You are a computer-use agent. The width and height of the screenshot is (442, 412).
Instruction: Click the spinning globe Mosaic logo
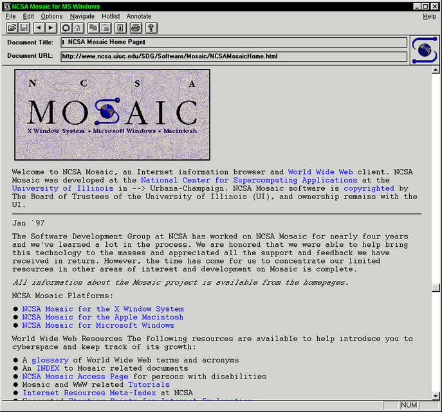pos(425,50)
